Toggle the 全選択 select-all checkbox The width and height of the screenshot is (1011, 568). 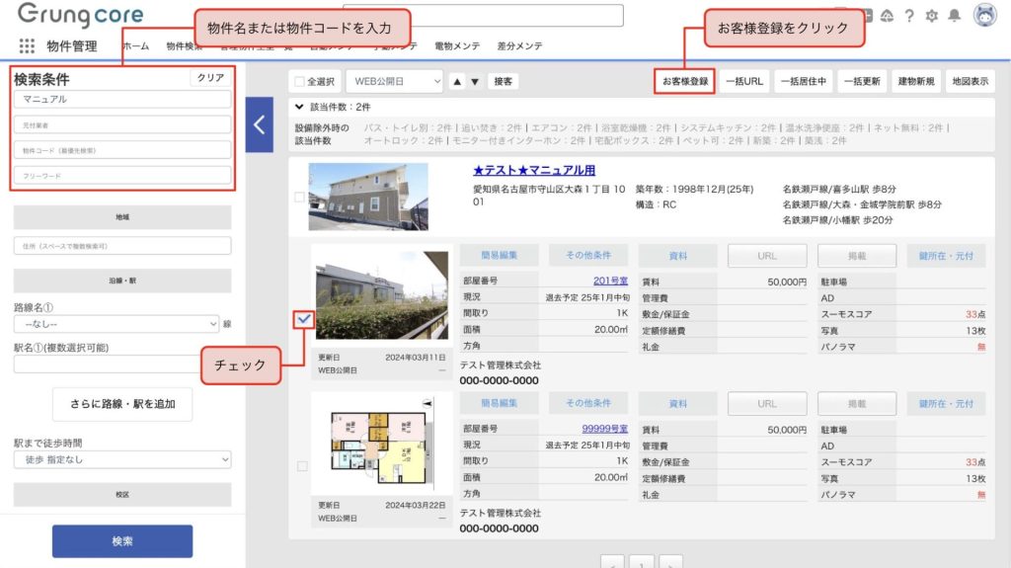[300, 82]
